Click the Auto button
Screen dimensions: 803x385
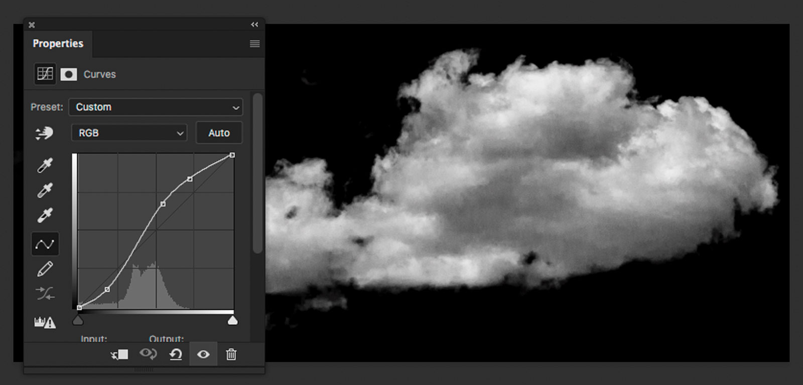click(219, 133)
